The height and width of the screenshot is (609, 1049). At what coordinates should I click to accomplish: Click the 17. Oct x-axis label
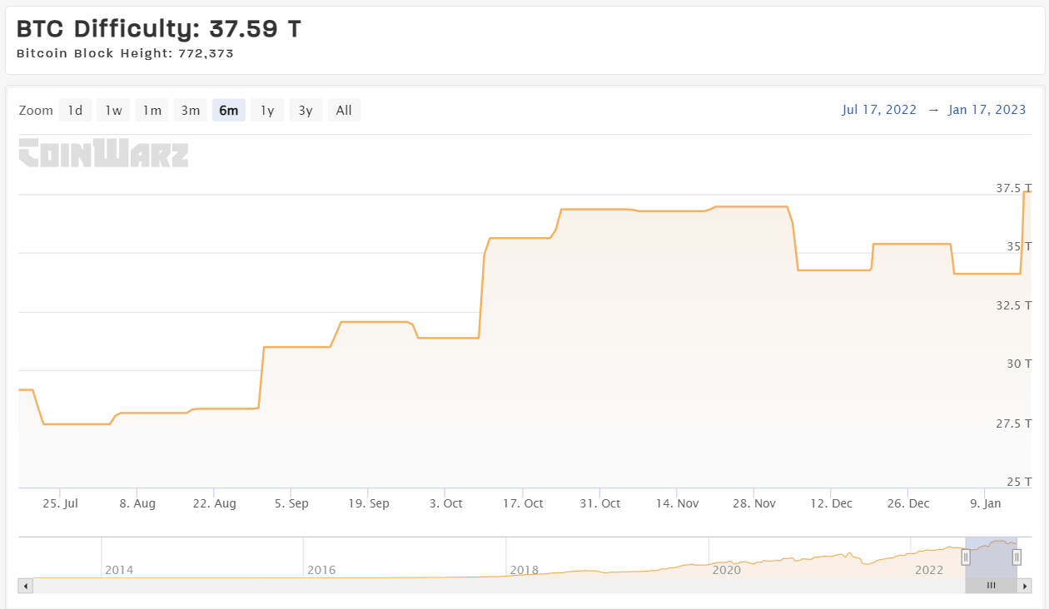pyautogui.click(x=522, y=503)
